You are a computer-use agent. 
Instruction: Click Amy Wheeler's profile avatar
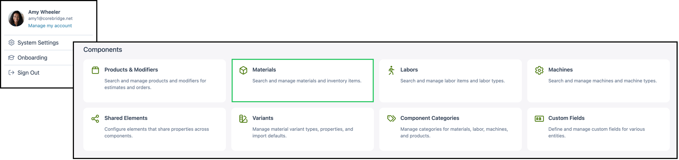[16, 18]
